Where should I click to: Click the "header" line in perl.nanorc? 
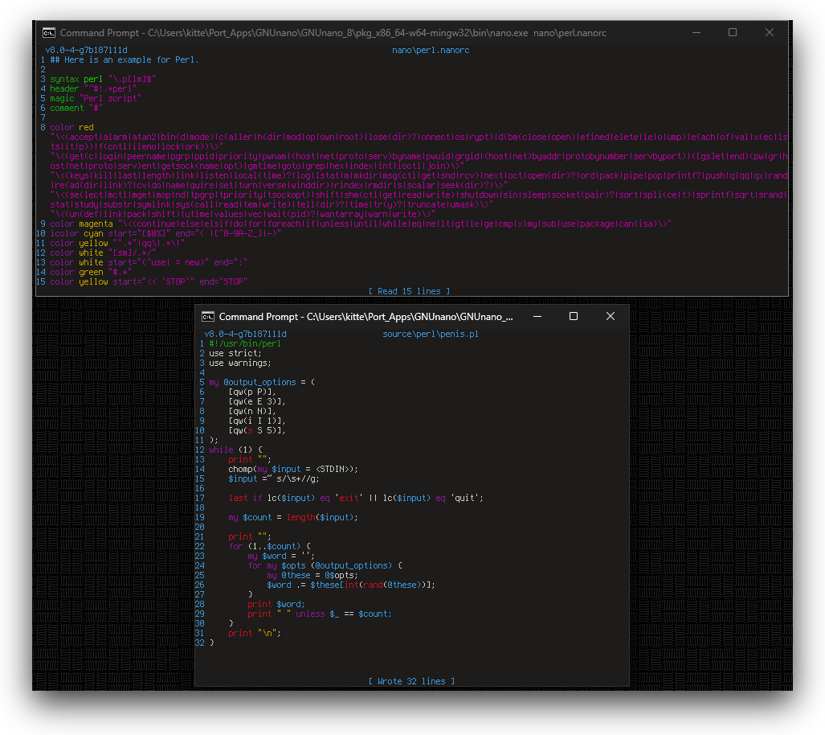pos(93,88)
